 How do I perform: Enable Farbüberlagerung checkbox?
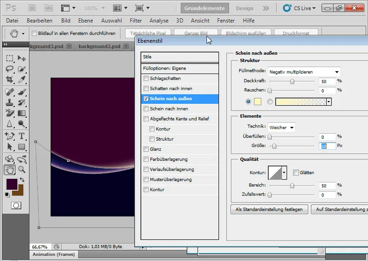(146, 159)
